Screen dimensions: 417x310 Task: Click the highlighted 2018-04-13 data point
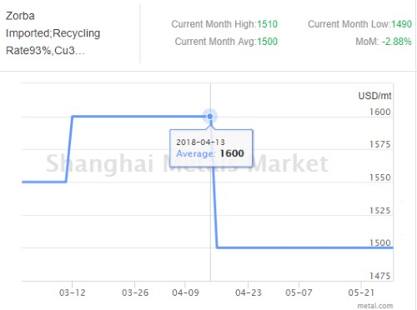(x=210, y=116)
